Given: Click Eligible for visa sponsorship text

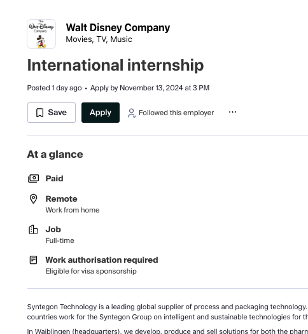Looking at the screenshot, I should [x=91, y=271].
